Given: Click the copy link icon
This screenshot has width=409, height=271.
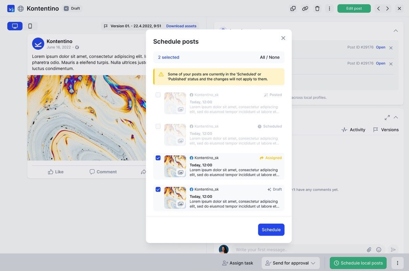Looking at the screenshot, I should tap(305, 9).
